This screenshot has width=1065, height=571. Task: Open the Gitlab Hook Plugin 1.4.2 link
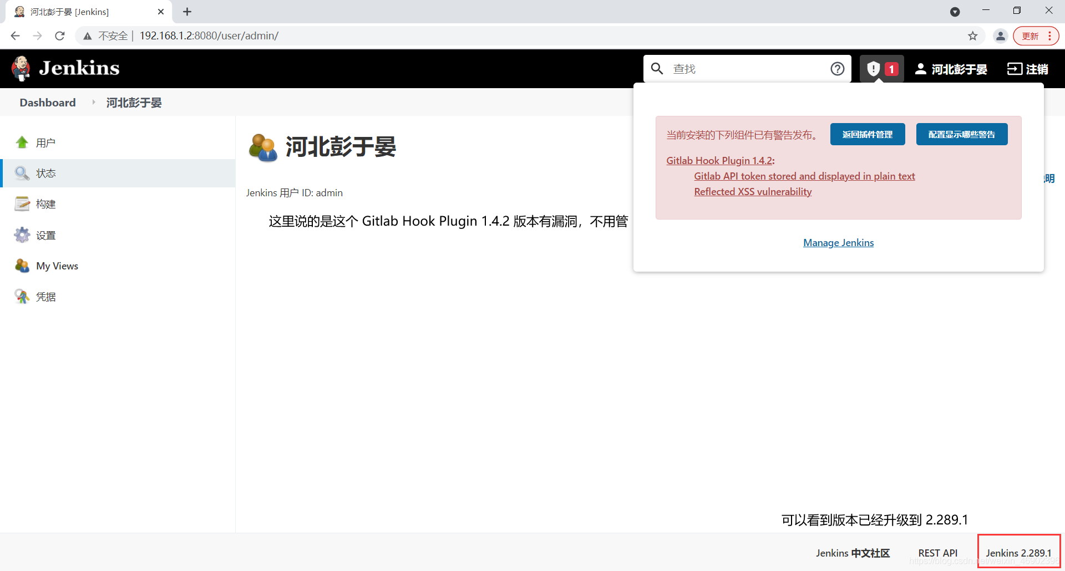[x=720, y=160]
